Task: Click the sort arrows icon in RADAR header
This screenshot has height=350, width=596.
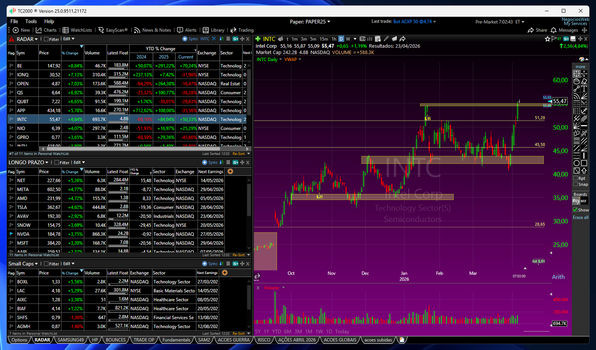Action: click(221, 39)
